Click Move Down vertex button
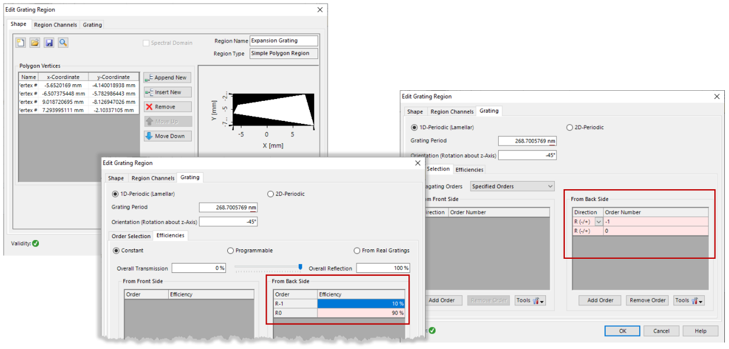The width and height of the screenshot is (729, 349). pos(168,136)
